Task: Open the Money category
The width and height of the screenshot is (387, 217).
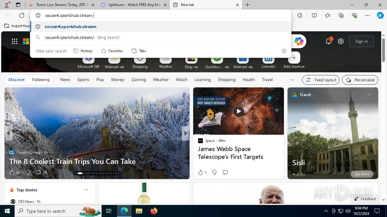Action: click(118, 80)
